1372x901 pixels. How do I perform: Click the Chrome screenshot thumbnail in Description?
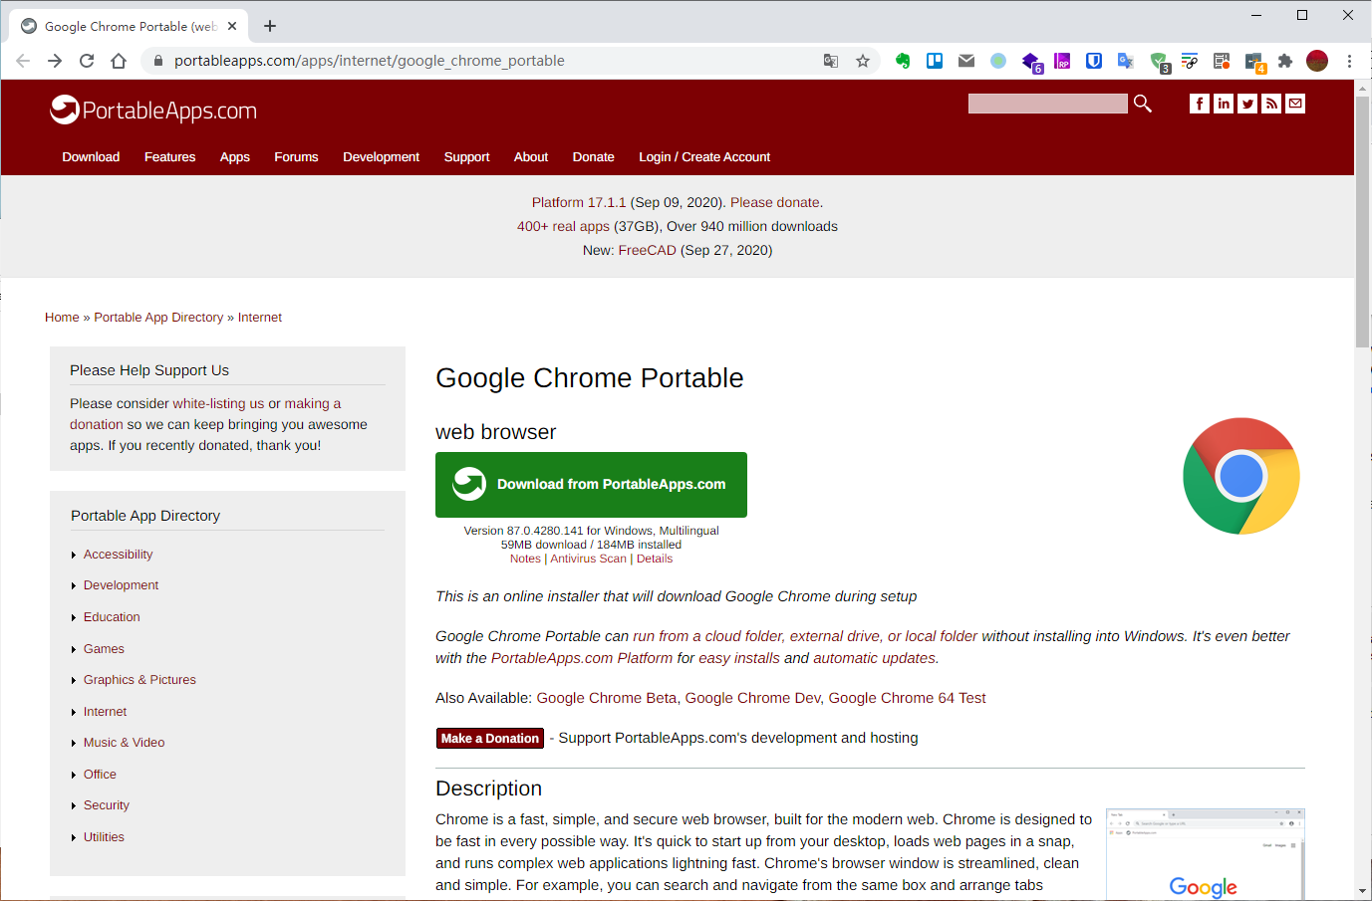[1206, 854]
